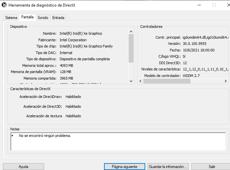
Task: Click the '128 MB' VRAM value
Action: click(x=65, y=72)
